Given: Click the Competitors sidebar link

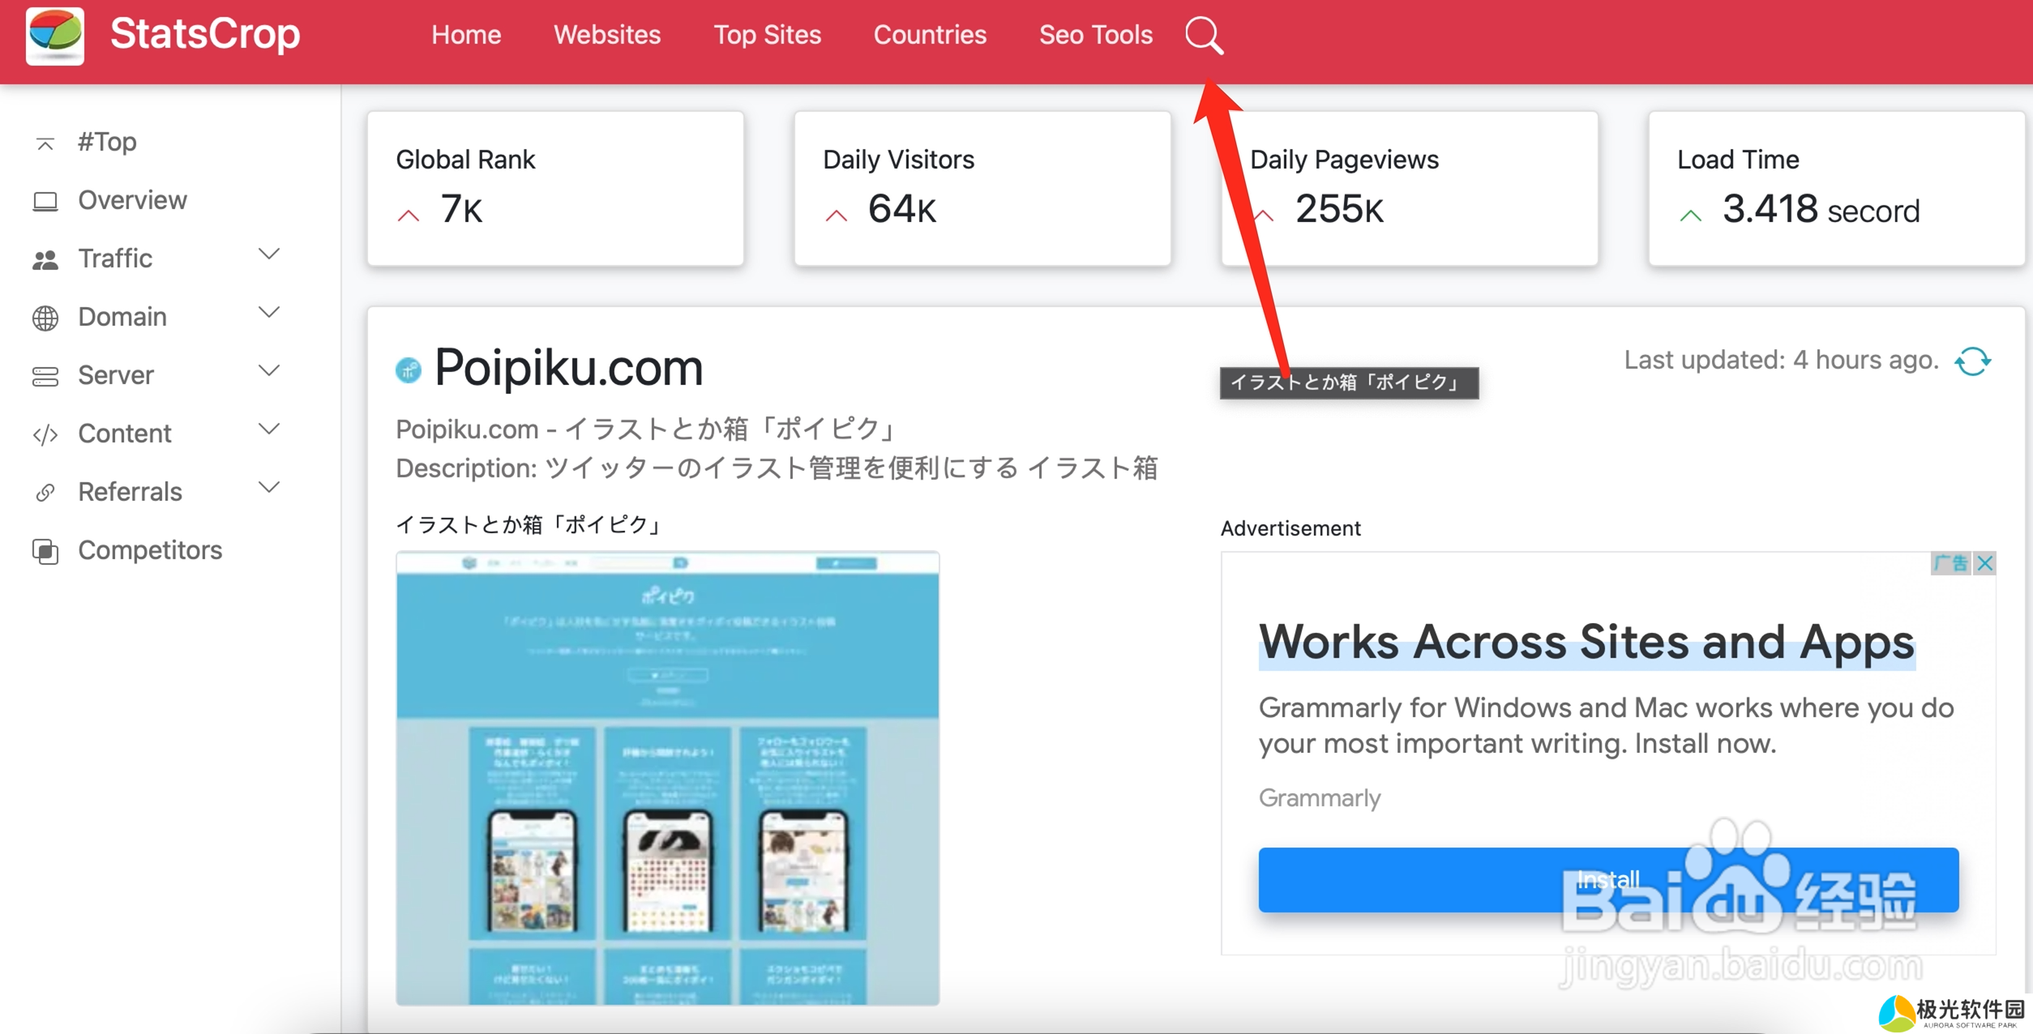Looking at the screenshot, I should 149,551.
